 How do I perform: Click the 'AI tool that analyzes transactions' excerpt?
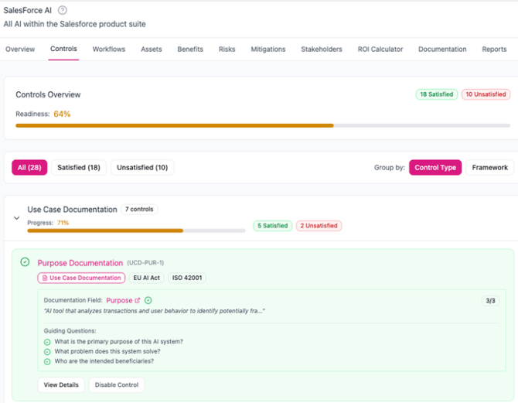155,311
